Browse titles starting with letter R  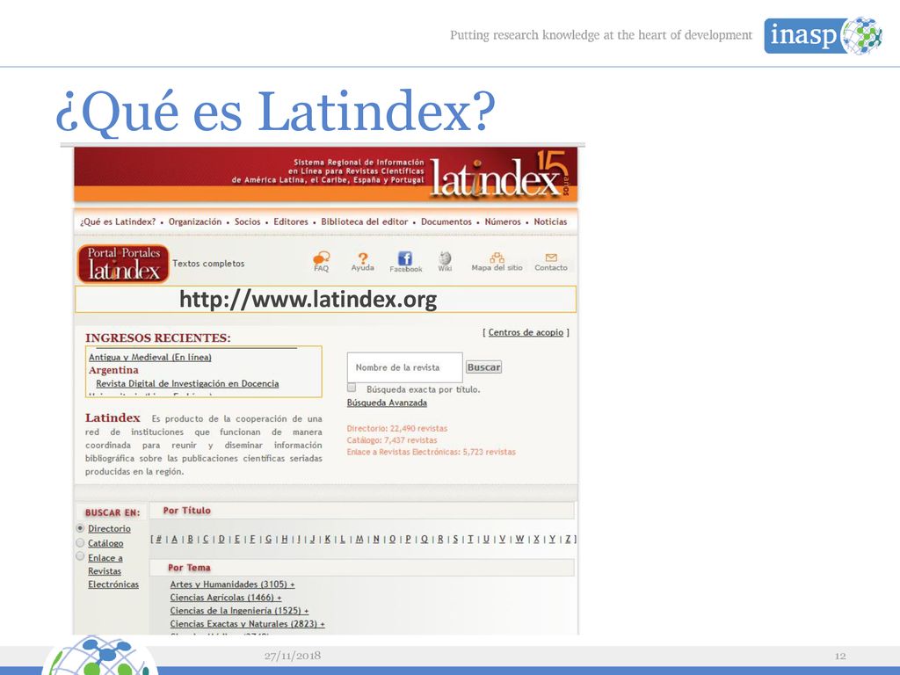point(440,539)
